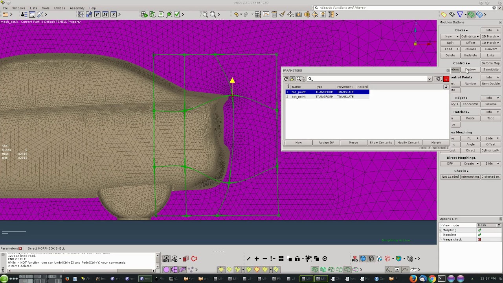503x283 pixels.
Task: Toggle the Translate green check in Options List
Action: (479, 235)
